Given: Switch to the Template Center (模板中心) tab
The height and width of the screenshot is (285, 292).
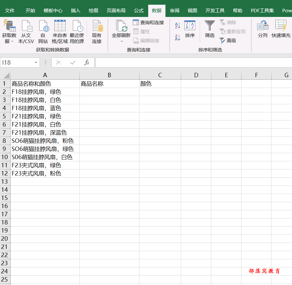Looking at the screenshot, I should pyautogui.click(x=53, y=11).
